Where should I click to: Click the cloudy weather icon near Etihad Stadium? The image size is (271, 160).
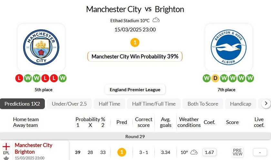coord(156,20)
